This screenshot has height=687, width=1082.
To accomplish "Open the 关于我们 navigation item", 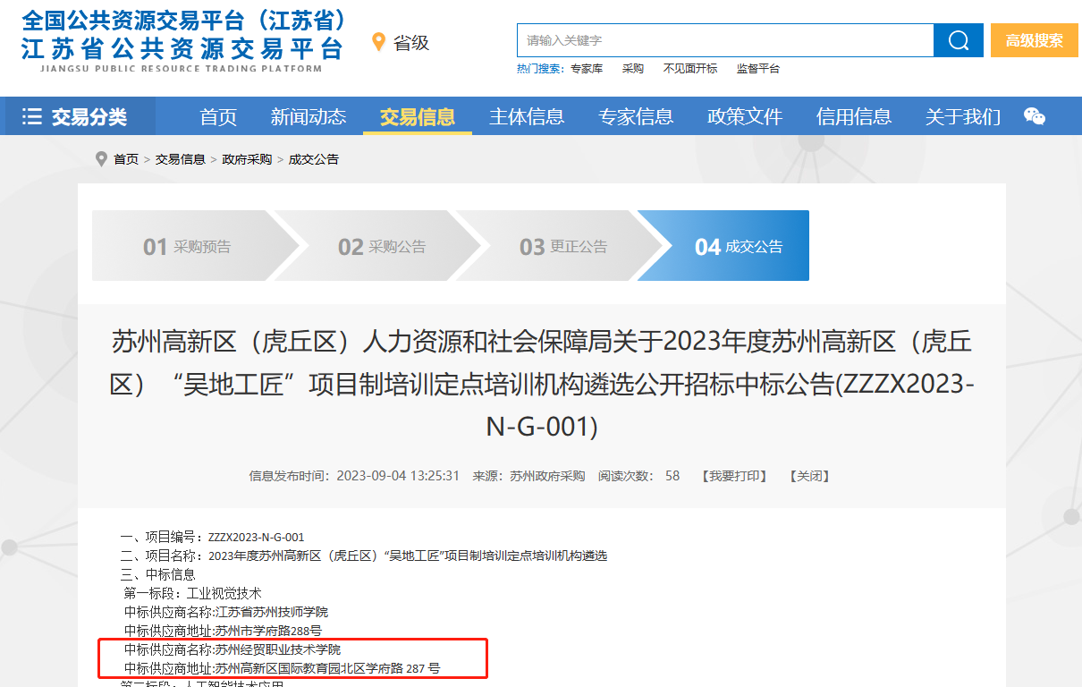I will pos(963,116).
